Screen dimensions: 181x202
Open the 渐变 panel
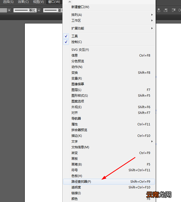(x=109, y=153)
